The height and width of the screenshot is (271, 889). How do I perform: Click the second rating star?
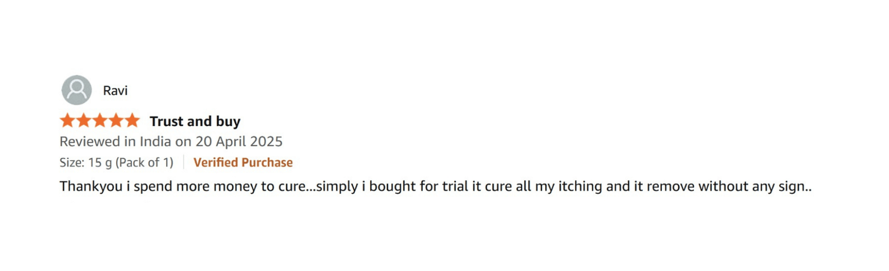[x=84, y=120]
